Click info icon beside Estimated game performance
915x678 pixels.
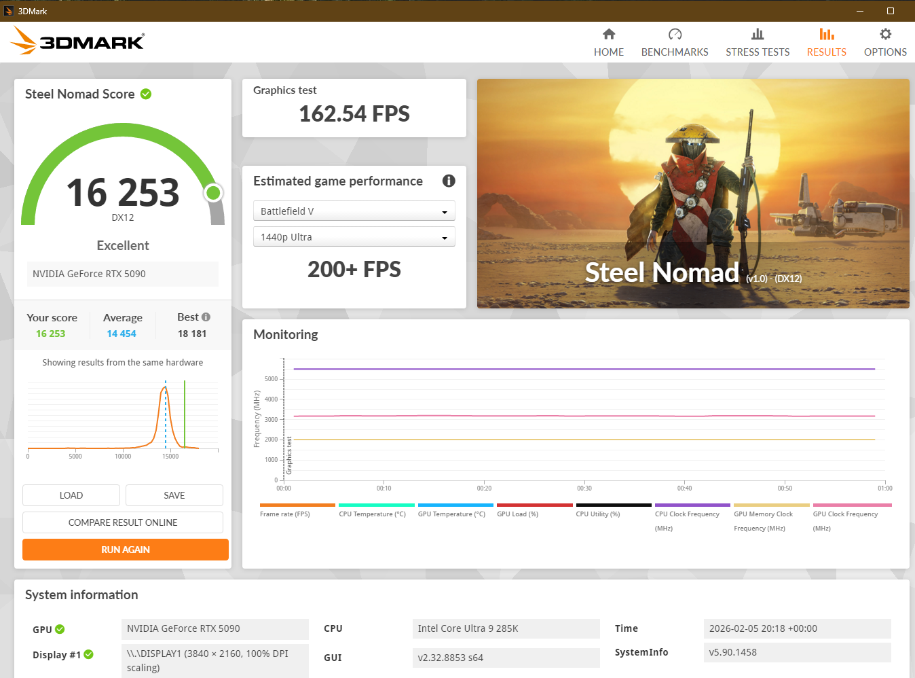click(449, 181)
